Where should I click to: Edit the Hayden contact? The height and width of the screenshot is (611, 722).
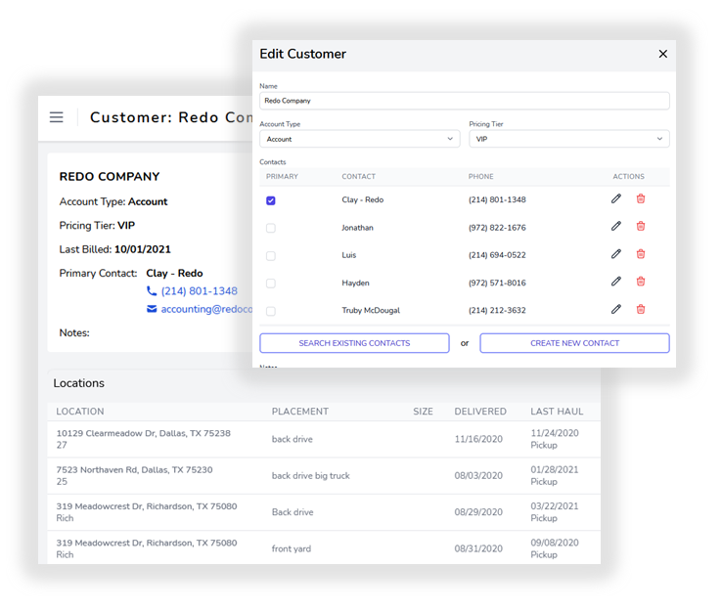[x=616, y=282]
